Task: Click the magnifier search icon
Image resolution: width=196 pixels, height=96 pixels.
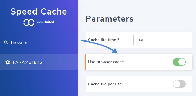Action: click(x=6, y=43)
